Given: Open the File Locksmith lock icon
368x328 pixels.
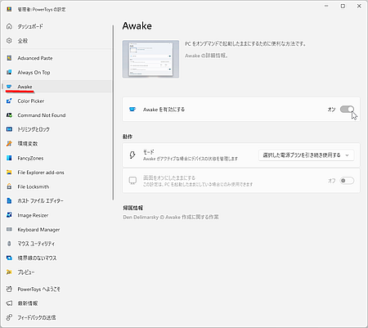Looking at the screenshot, I should tap(9, 186).
